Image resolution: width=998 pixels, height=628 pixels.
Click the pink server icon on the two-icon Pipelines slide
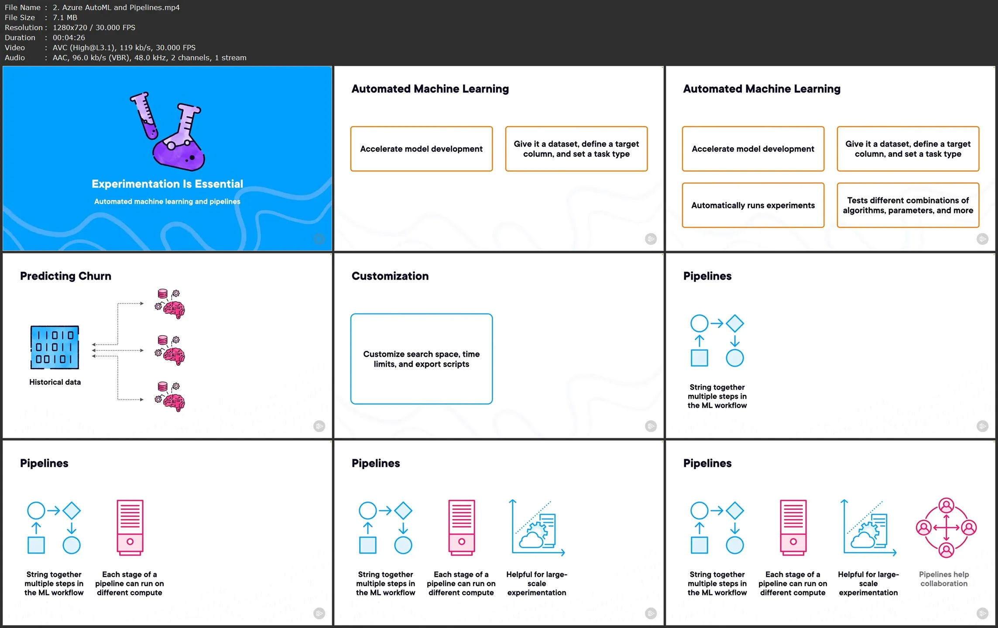(130, 528)
